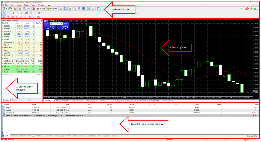
Task: Open the New Chart dropdown arrow
Action: tap(6, 9)
